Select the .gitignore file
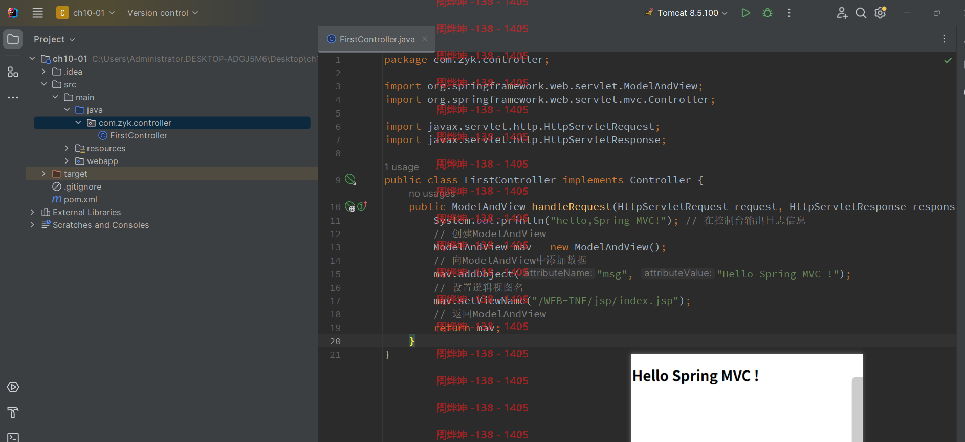This screenshot has width=965, height=442. point(77,187)
